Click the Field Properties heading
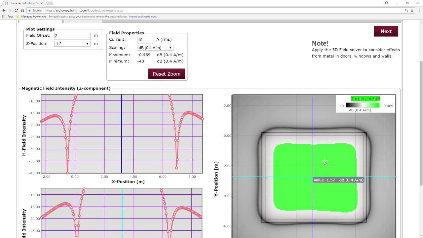Viewport: 423px width, 238px height. click(127, 33)
